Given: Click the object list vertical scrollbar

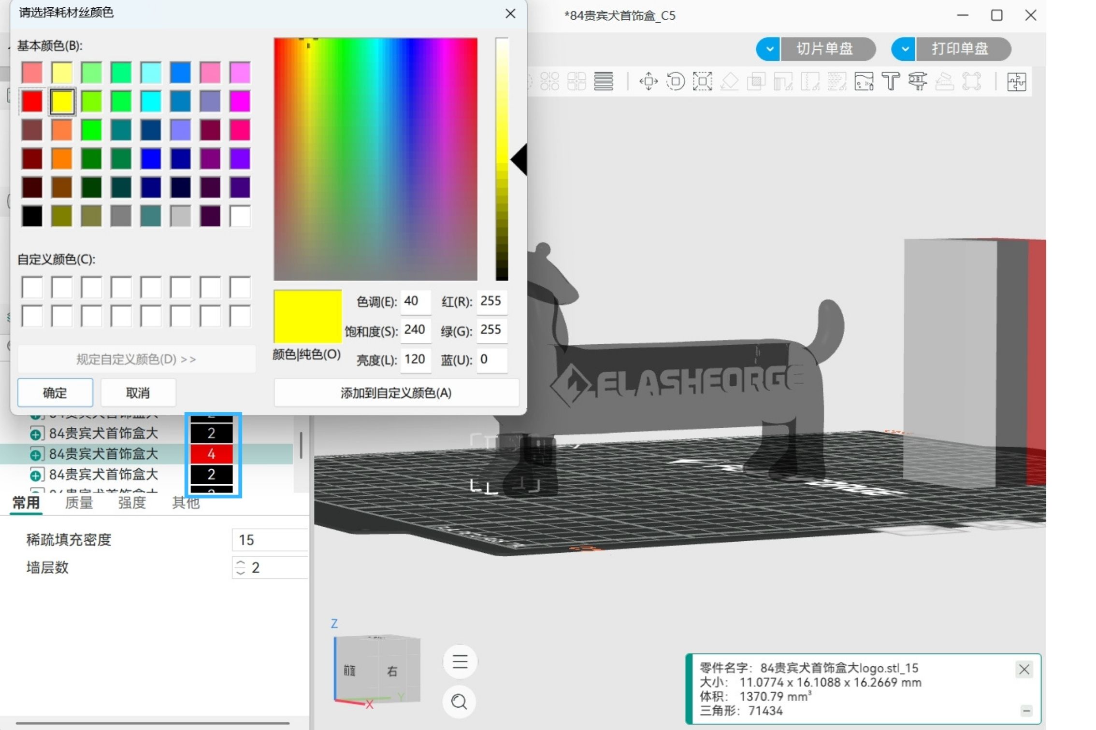Looking at the screenshot, I should point(301,445).
